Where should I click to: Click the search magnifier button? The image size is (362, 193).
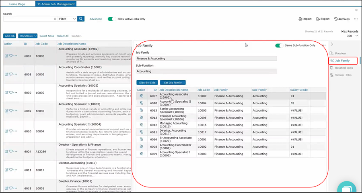coord(81,19)
